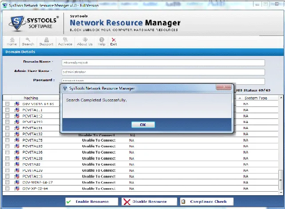Click the Enable Resource button

click(x=92, y=201)
